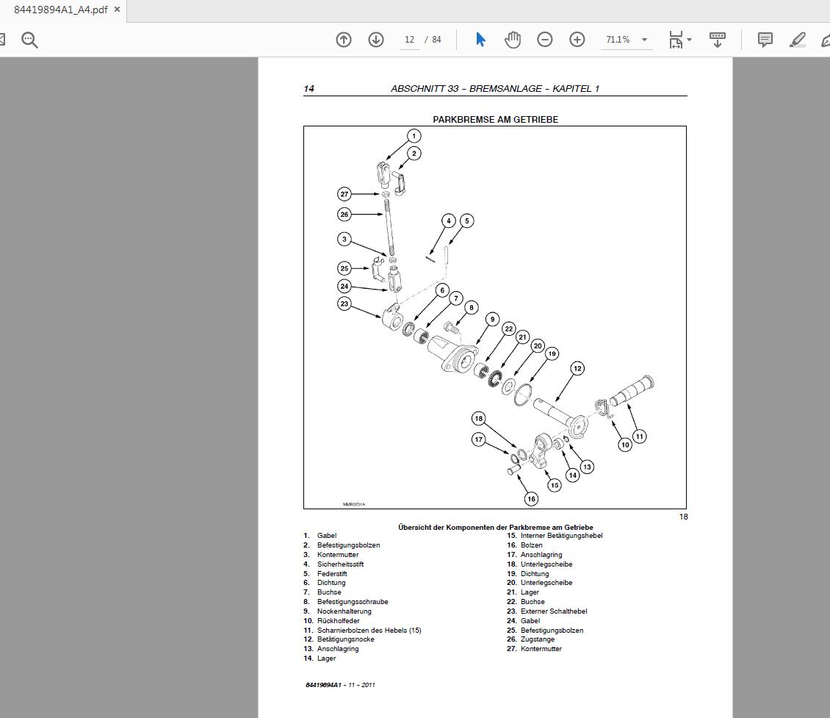Go to the next page with the down arrow
This screenshot has width=830, height=718.
pos(376,39)
